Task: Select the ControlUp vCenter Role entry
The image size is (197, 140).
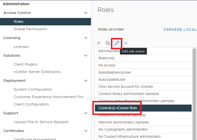Action: tap(117, 108)
